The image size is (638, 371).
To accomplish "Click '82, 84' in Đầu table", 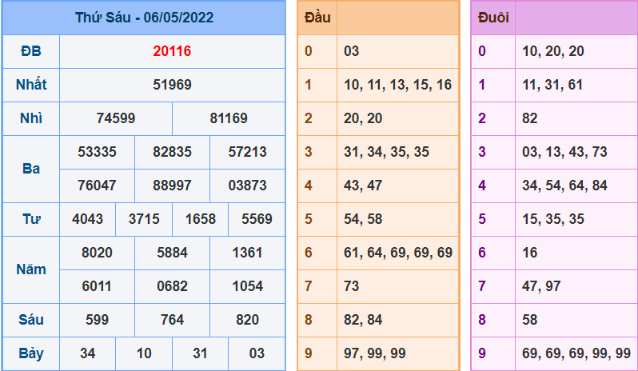I will [x=363, y=320].
